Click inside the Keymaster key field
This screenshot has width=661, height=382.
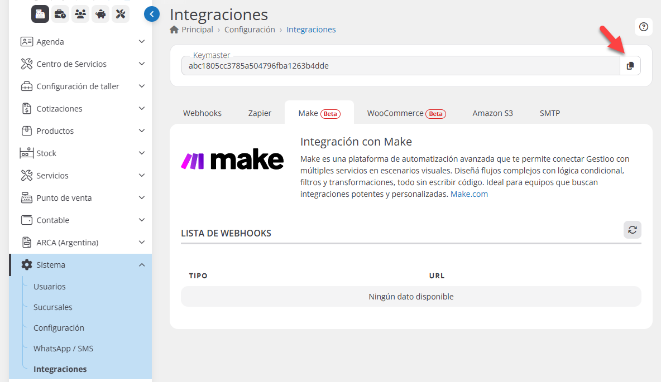click(400, 66)
